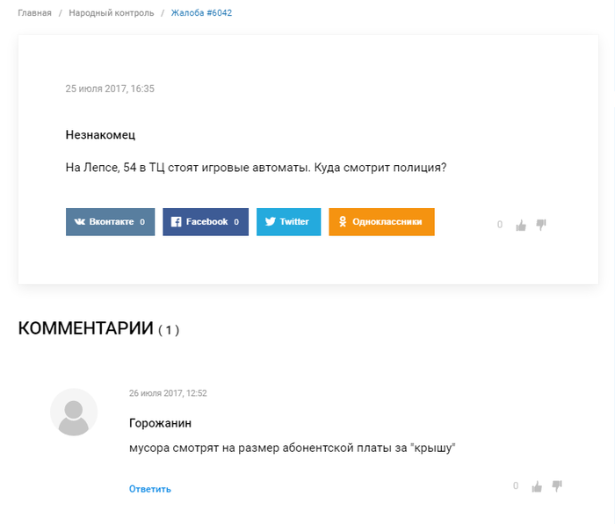Share the complaint on Facebook
This screenshot has height=524, width=615.
pos(206,222)
